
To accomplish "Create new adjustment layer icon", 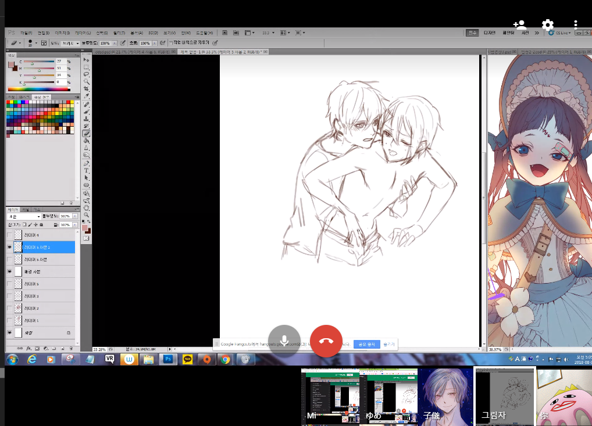I will click(x=46, y=349).
